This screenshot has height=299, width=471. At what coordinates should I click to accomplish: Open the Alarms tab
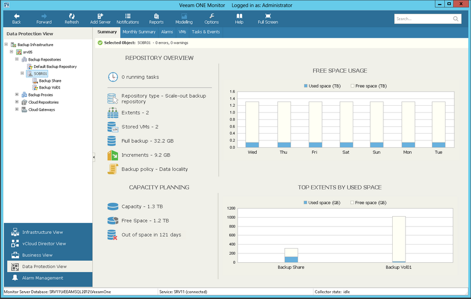(x=167, y=32)
